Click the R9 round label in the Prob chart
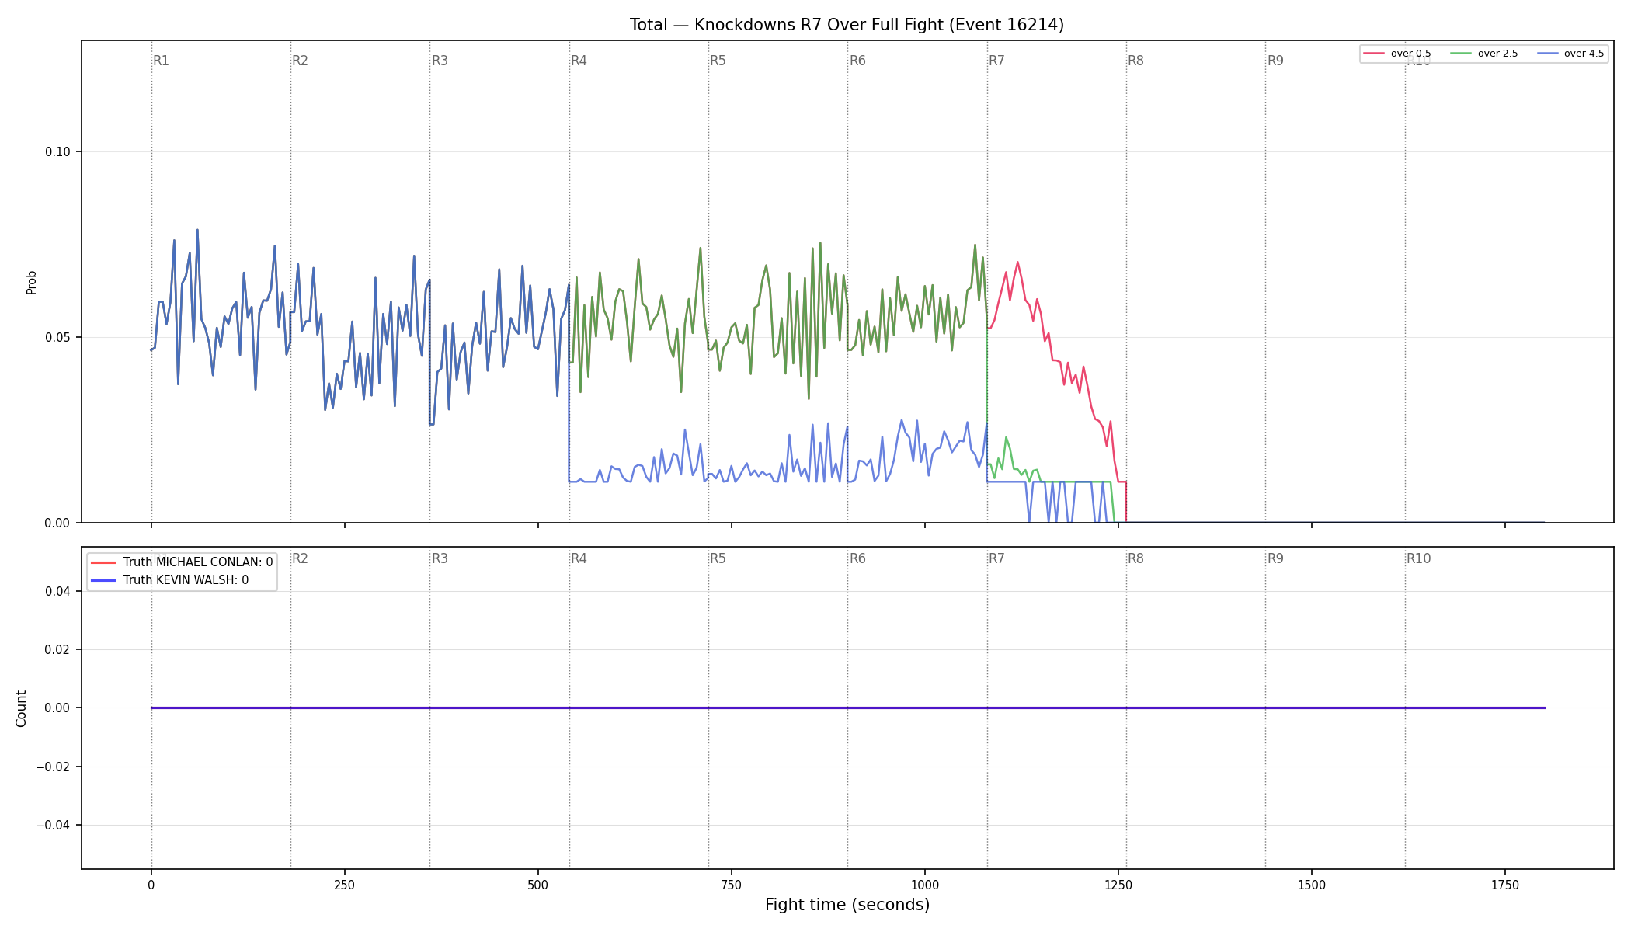The image size is (1631, 932). (1275, 61)
